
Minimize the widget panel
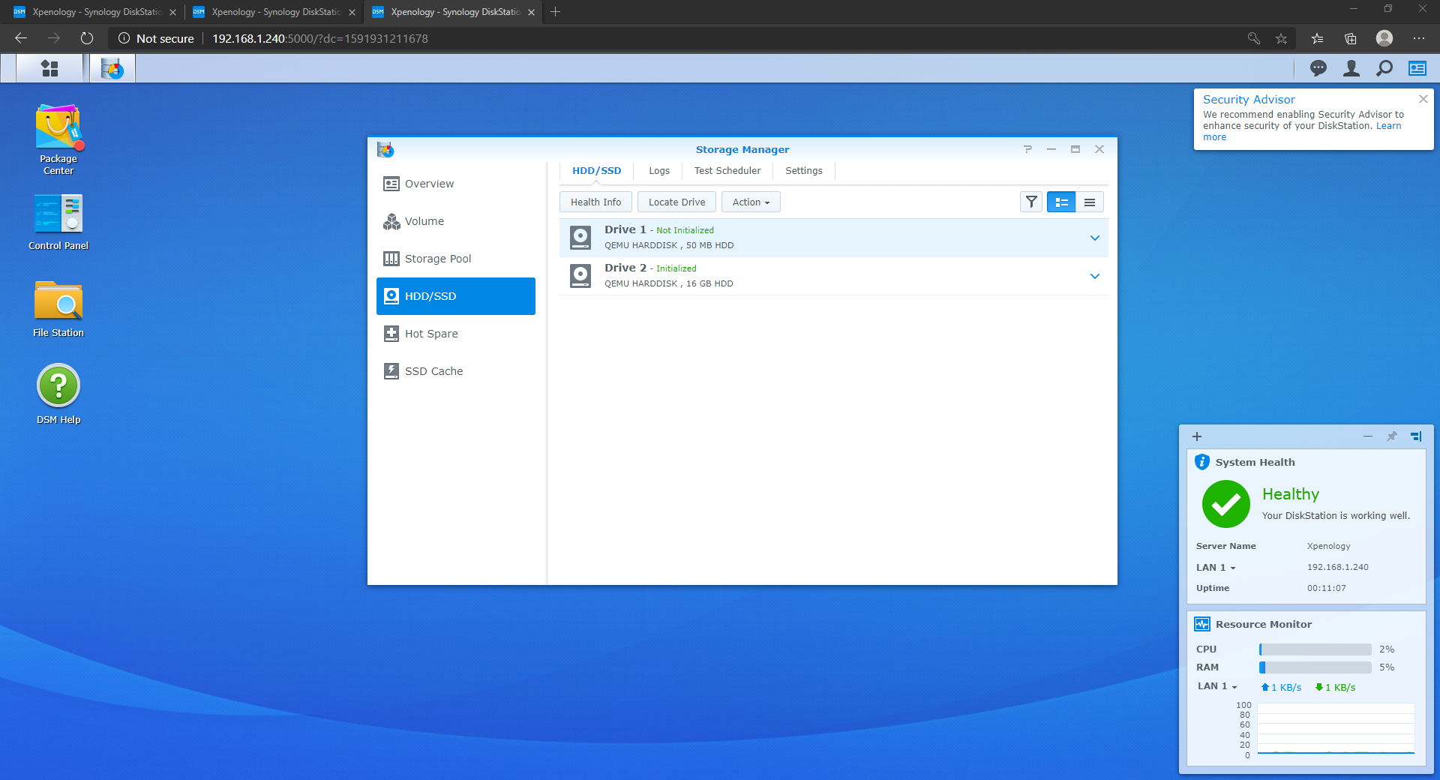coord(1368,436)
